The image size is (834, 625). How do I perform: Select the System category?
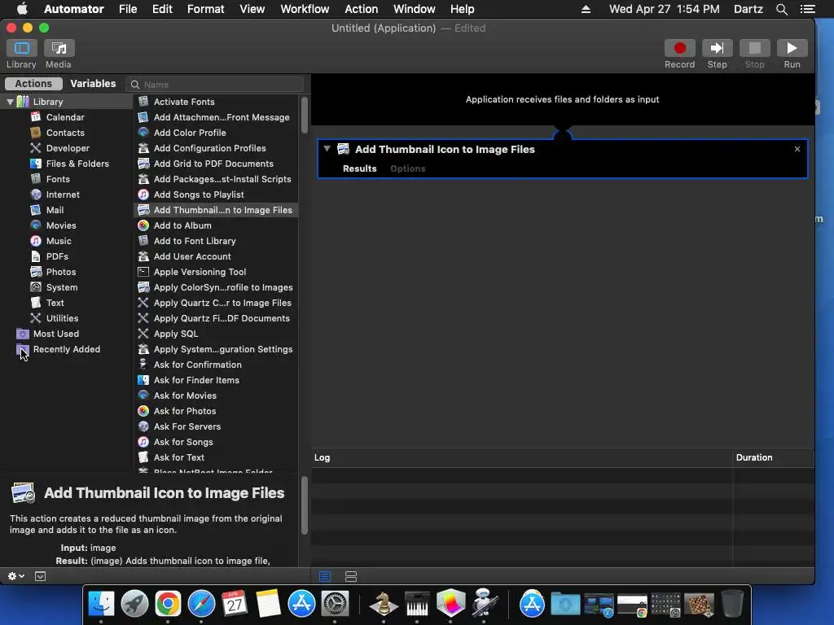(61, 287)
